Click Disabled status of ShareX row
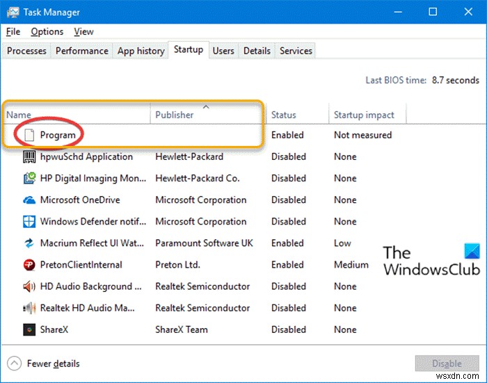This screenshot has height=383, width=487. coord(289,329)
